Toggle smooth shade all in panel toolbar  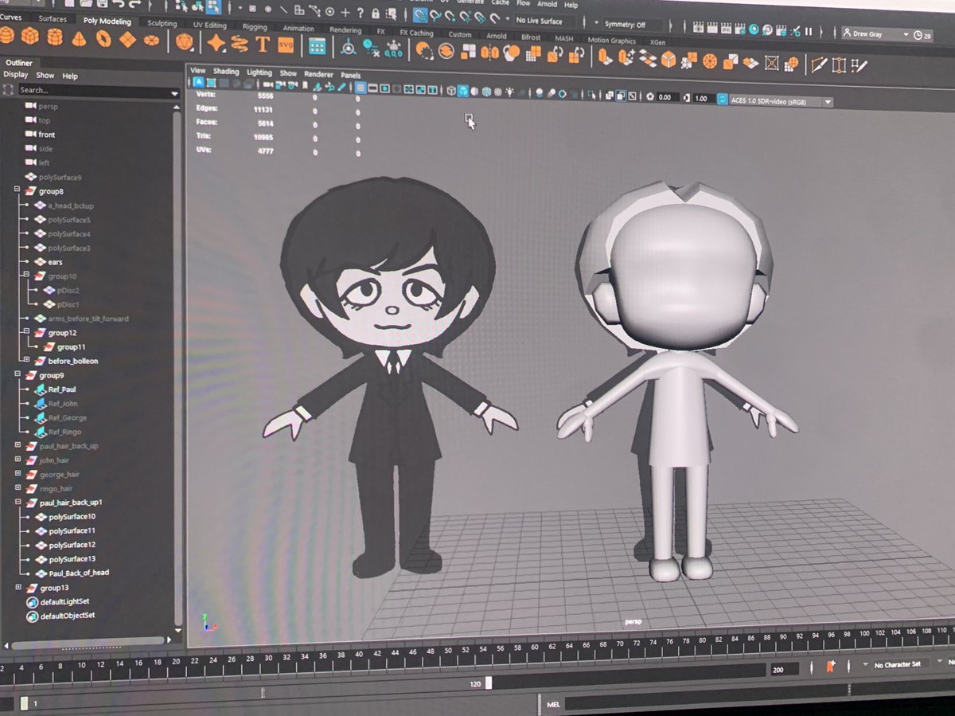[x=463, y=91]
